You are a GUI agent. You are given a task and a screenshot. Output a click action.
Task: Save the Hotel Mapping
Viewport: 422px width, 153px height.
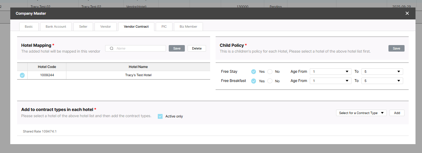coord(177,48)
